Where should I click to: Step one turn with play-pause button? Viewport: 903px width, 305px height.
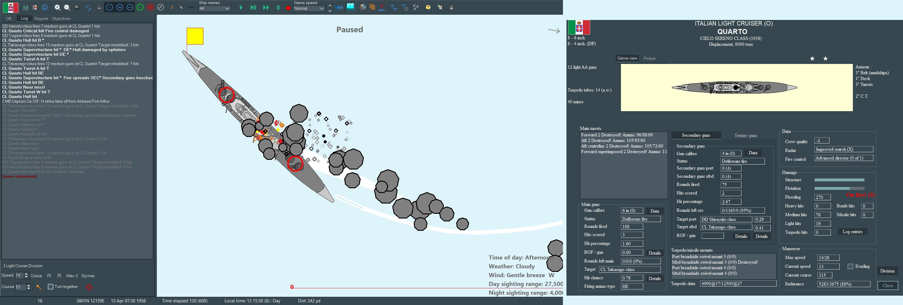[253, 7]
